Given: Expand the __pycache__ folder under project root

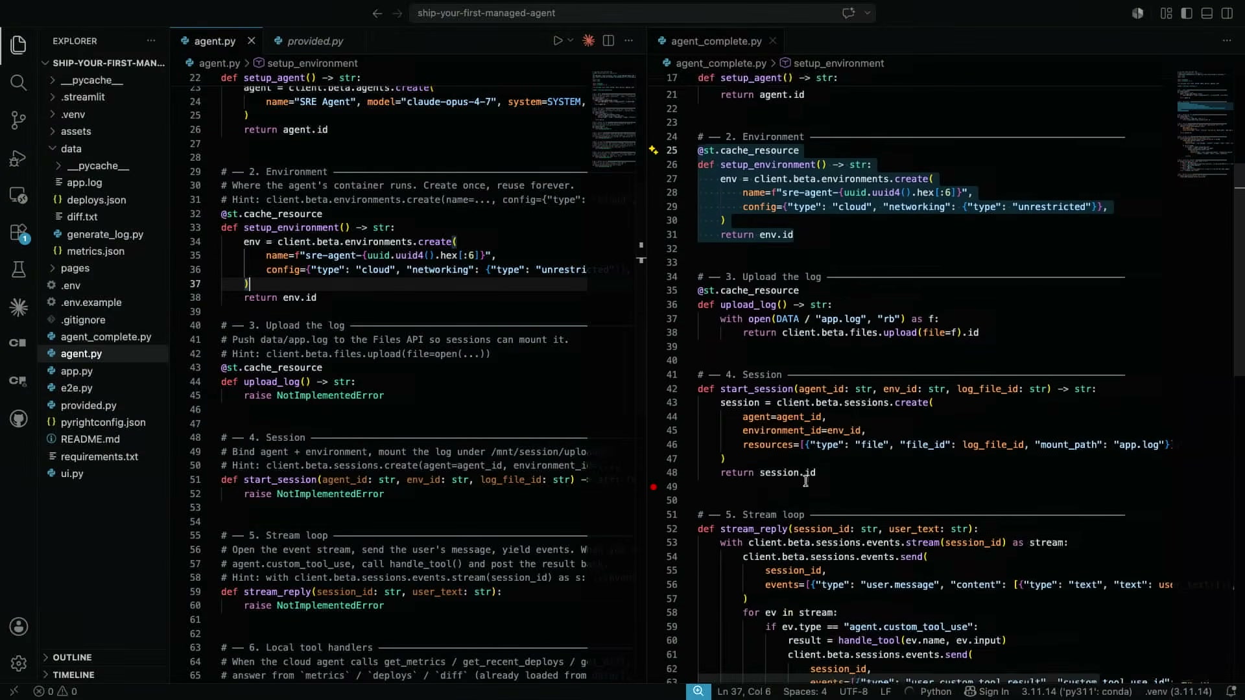Looking at the screenshot, I should coord(91,80).
